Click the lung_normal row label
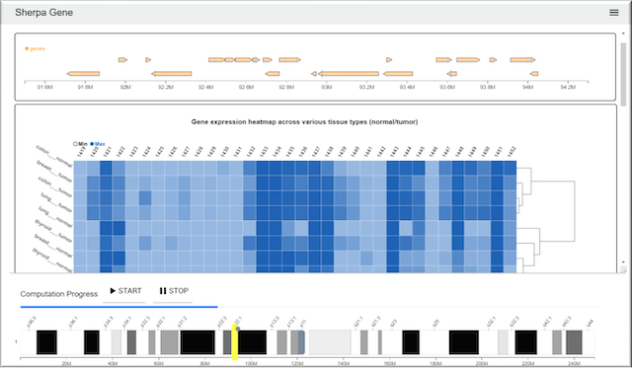The image size is (632, 368). [55, 217]
